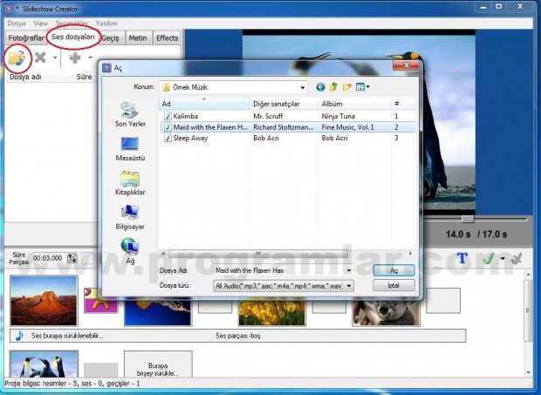Screen dimensions: 541x395
Task: Click the blue T text tool icon
Action: pyautogui.click(x=462, y=258)
